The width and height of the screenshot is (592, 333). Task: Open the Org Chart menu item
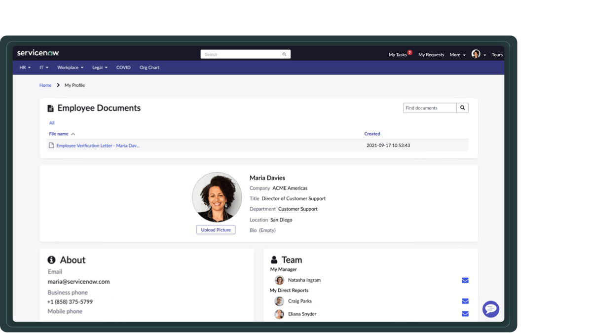pyautogui.click(x=149, y=67)
